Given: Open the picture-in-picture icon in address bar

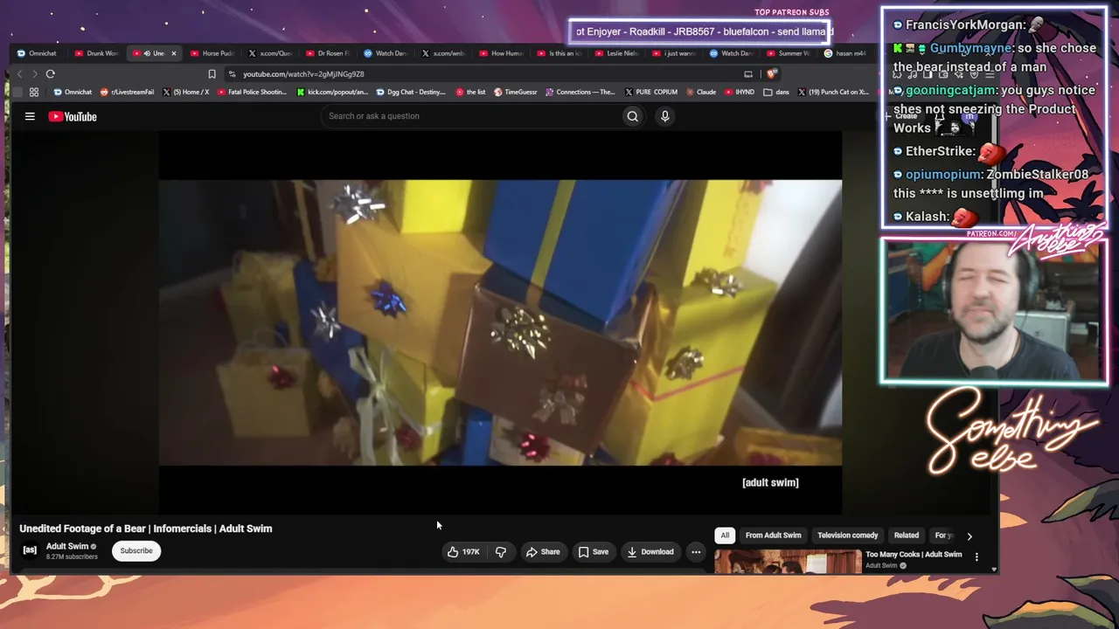Looking at the screenshot, I should pos(748,74).
